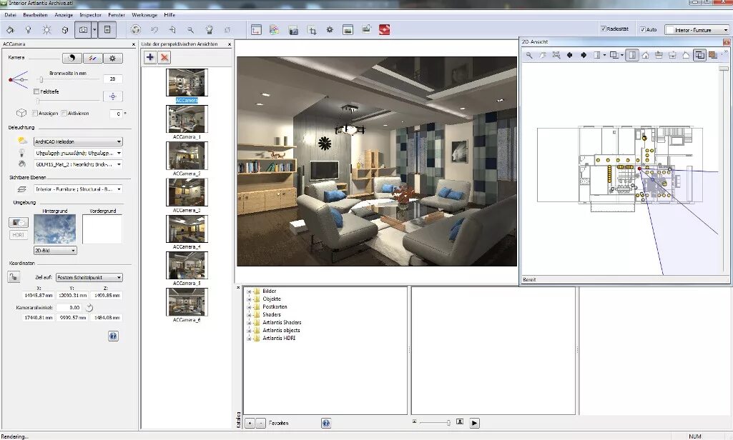Expand the Artlantis Shaders folder
733x440 pixels.
point(249,323)
